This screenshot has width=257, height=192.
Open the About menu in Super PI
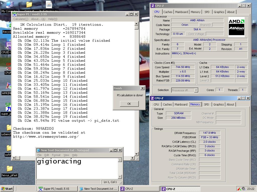coord(38,19)
